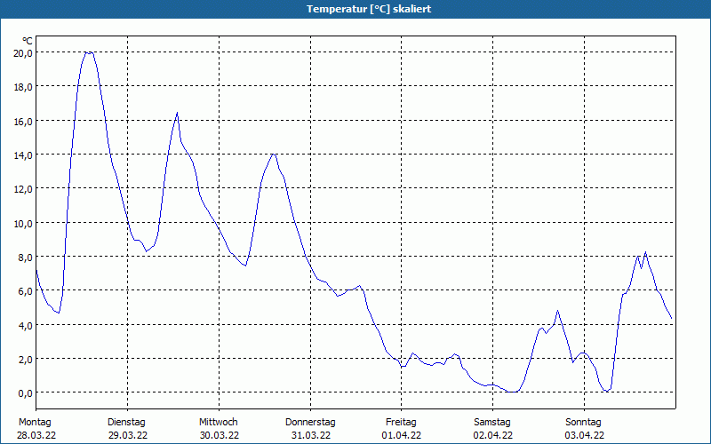Screen dimensions: 711x444
Task: Click the curve minimum near 0°C on Saturday
Action: coord(513,392)
